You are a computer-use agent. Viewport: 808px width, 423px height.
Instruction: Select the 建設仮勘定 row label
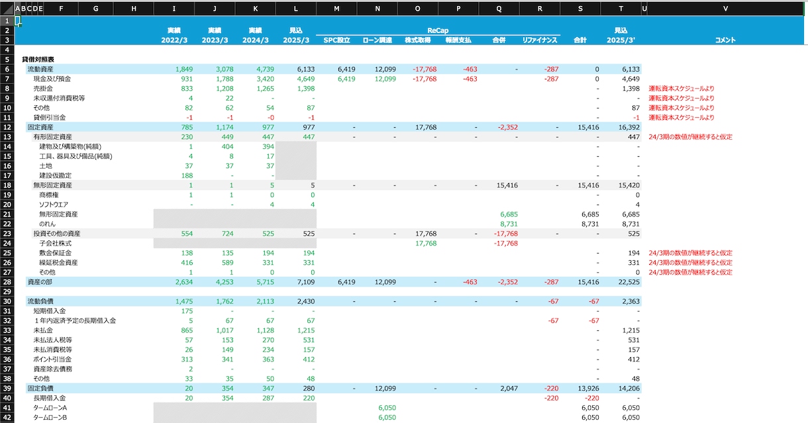pos(56,175)
